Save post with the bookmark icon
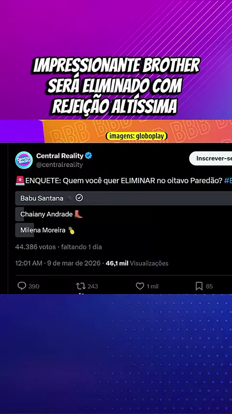 (199, 286)
